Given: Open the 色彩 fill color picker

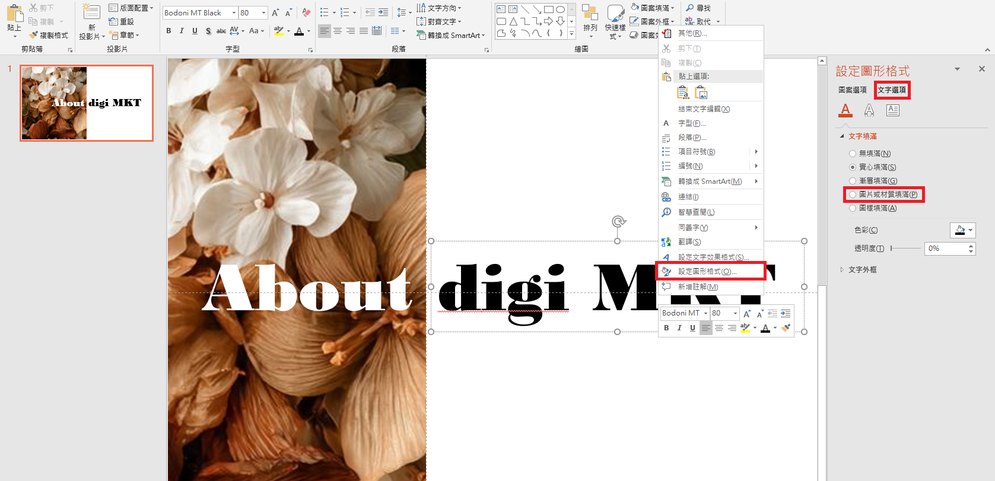Looking at the screenshot, I should (962, 230).
